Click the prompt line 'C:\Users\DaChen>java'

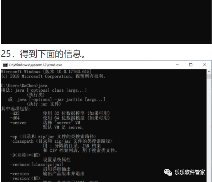tap(24, 86)
